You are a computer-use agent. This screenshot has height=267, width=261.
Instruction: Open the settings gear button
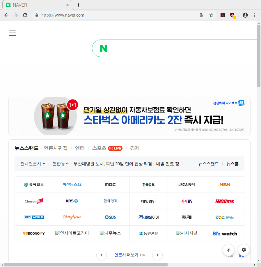click(244, 250)
